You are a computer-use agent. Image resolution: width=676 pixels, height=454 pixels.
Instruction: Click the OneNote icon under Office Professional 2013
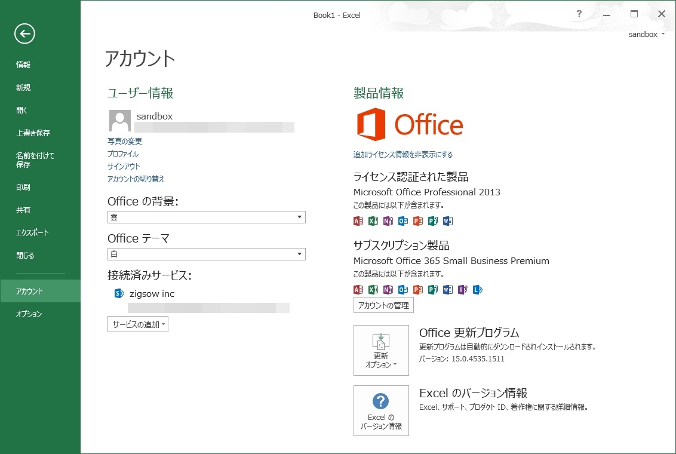(x=388, y=221)
